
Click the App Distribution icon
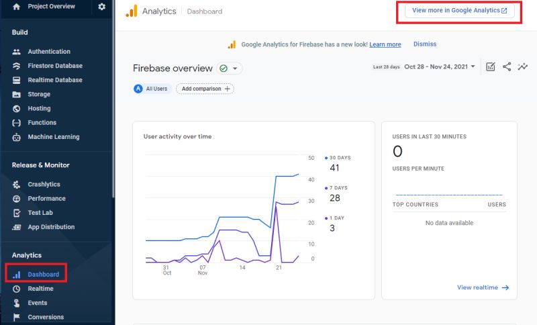click(16, 227)
